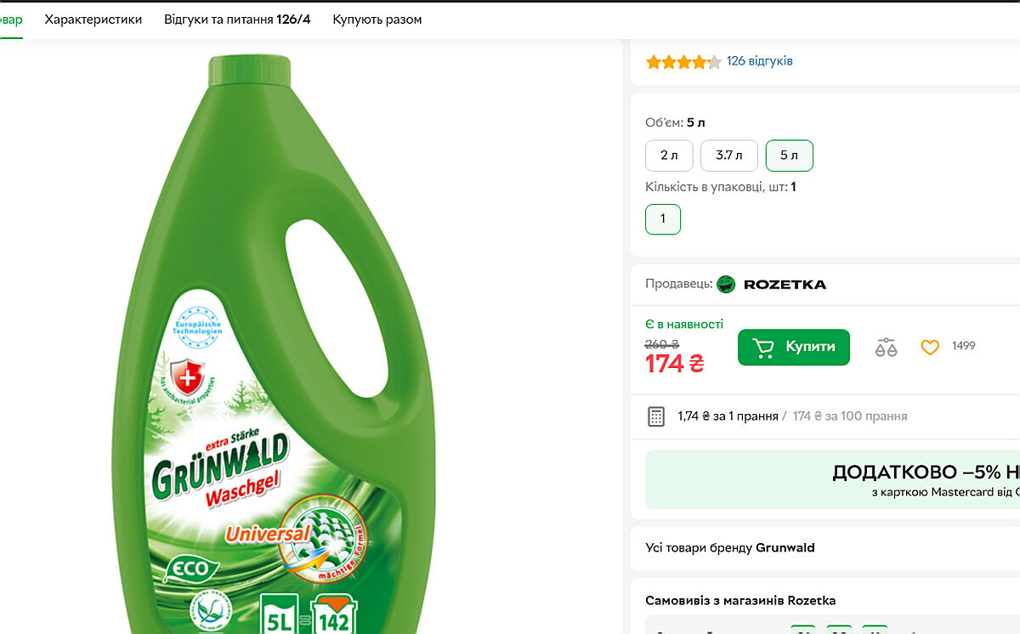Switch to Відгуки та питання tab
The image size is (1020, 634).
(237, 20)
